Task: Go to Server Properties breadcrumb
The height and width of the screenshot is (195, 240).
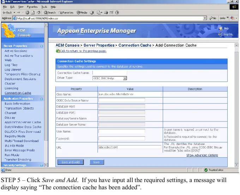Action: (99, 45)
